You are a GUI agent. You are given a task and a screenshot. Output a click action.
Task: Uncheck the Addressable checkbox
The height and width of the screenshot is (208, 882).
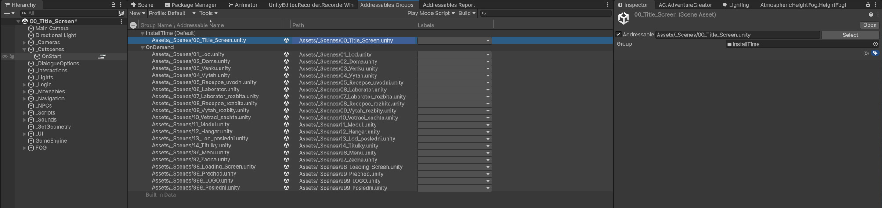point(618,35)
